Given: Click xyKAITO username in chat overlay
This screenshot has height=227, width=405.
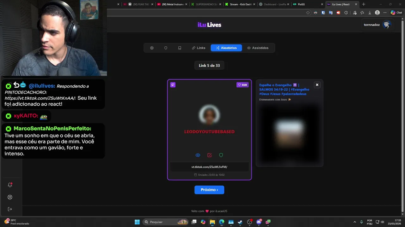Looking at the screenshot, I should tap(26, 116).
